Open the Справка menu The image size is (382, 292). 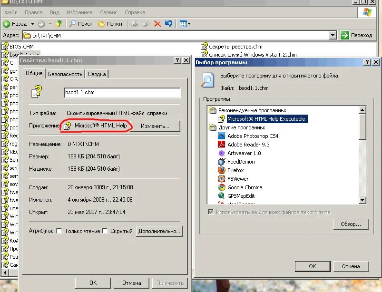click(x=135, y=12)
